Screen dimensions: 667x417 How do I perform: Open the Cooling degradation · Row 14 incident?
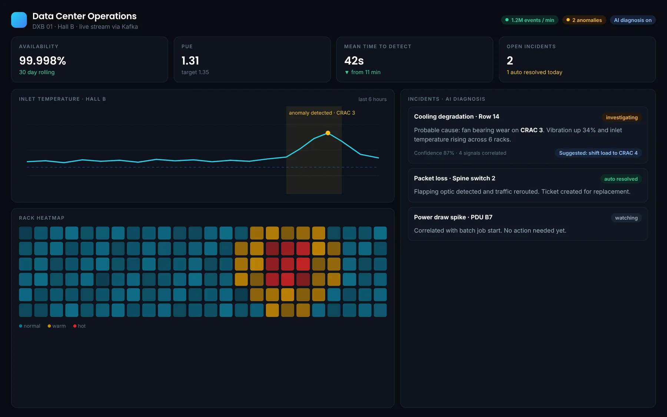[528, 135]
